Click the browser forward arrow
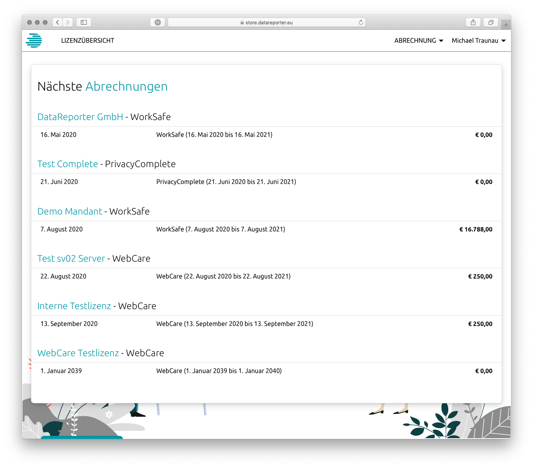533x468 pixels. 68,22
